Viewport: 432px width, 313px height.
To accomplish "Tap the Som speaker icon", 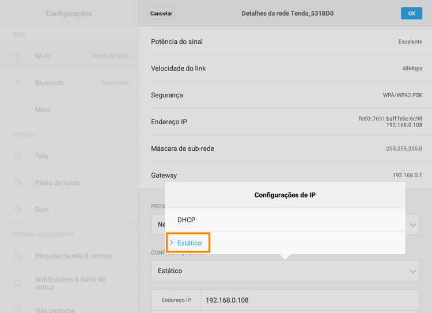I will point(17,209).
